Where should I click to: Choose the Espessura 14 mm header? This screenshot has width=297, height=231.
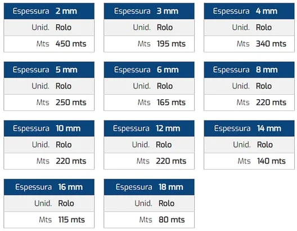(x=249, y=128)
